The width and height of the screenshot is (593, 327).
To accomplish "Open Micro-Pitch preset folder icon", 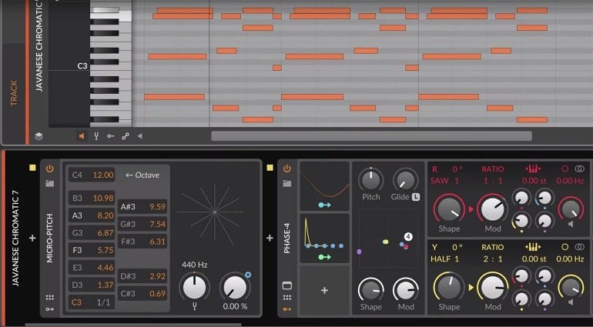I will tap(50, 183).
